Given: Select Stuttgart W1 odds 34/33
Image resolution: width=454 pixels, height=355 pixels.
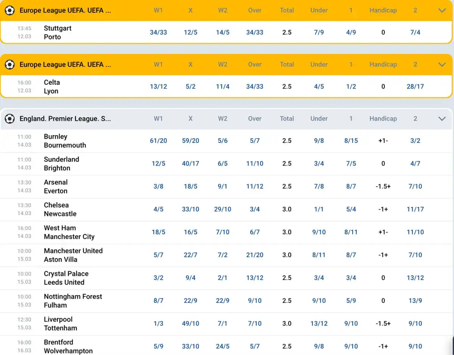Looking at the screenshot, I should (158, 32).
